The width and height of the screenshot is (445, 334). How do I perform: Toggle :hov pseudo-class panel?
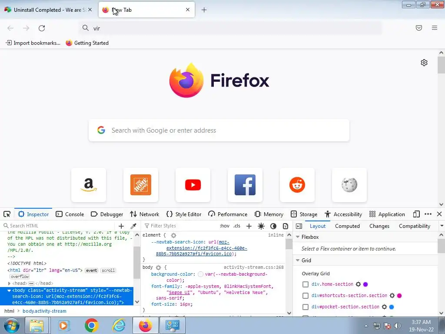225,226
